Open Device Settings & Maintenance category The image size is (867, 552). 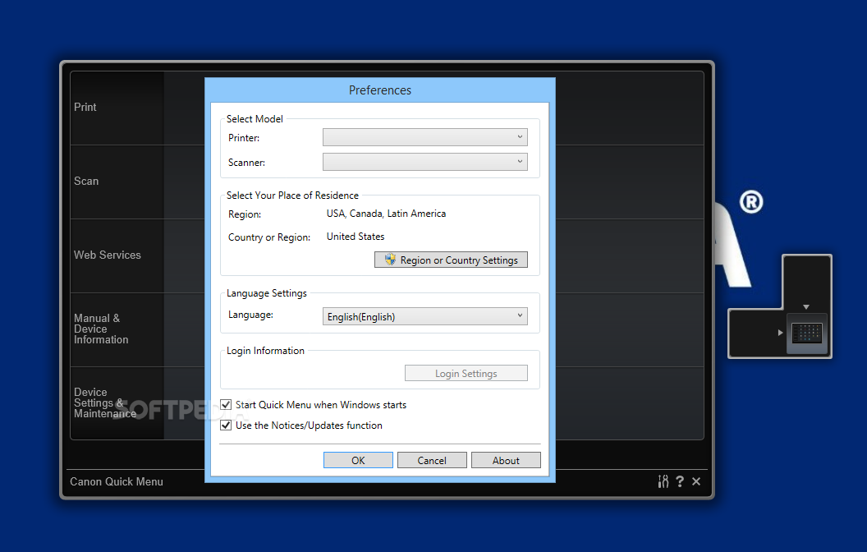coord(117,402)
